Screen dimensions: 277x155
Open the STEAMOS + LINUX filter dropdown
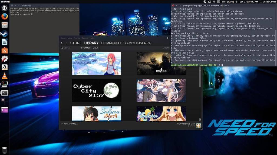[x=90, y=48]
